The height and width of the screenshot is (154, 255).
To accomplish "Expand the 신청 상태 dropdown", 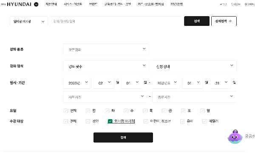I will coord(193,66).
